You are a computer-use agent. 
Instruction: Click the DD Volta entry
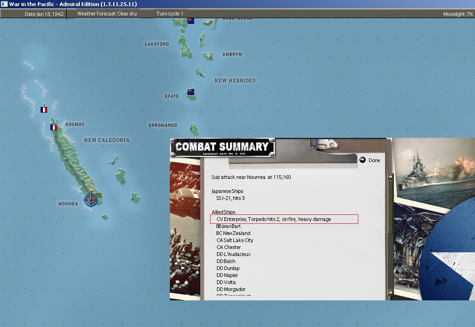[x=226, y=282]
